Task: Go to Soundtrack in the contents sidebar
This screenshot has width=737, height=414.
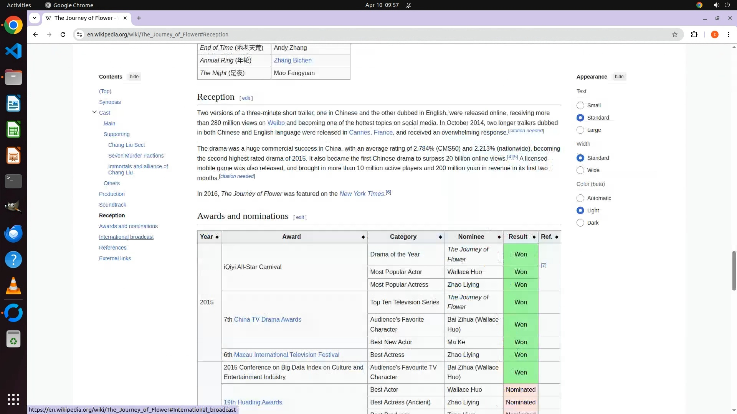Action: tap(112, 205)
